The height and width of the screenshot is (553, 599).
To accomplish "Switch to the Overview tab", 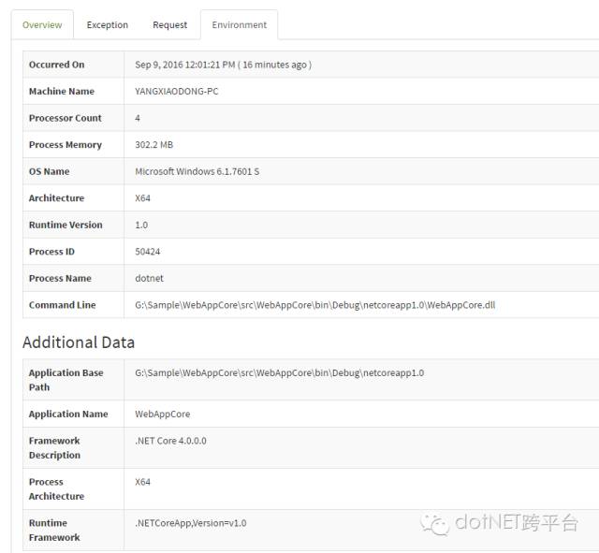I will [x=42, y=25].
